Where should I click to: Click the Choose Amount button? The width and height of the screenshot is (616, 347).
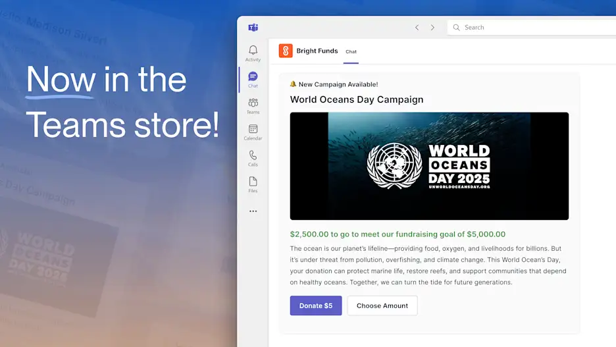382,306
